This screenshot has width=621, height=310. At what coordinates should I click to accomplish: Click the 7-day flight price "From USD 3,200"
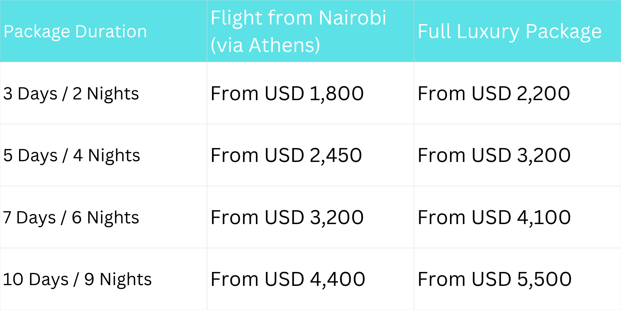point(287,218)
